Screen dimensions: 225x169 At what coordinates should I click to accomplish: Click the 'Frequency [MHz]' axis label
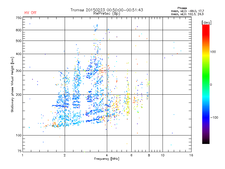[x=107, y=159]
